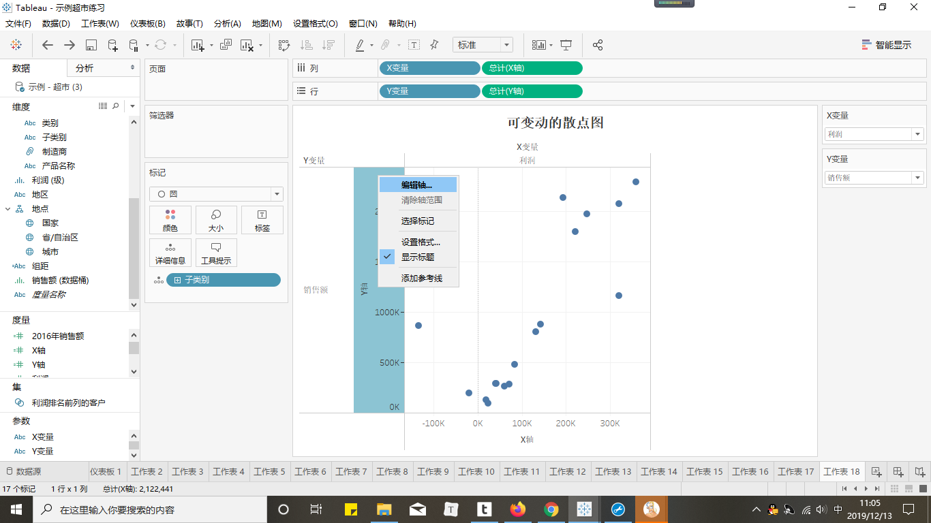Viewport: 931px width, 523px height.
Task: Open the 工作表 10 sheet tab
Action: pos(476,471)
